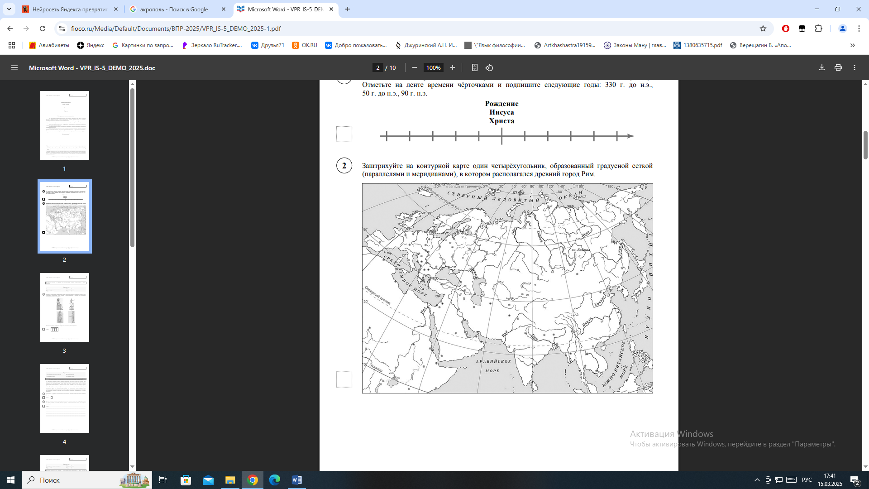The image size is (869, 489).
Task: Open the Джуринский А.Н. bookmark
Action: click(x=426, y=45)
